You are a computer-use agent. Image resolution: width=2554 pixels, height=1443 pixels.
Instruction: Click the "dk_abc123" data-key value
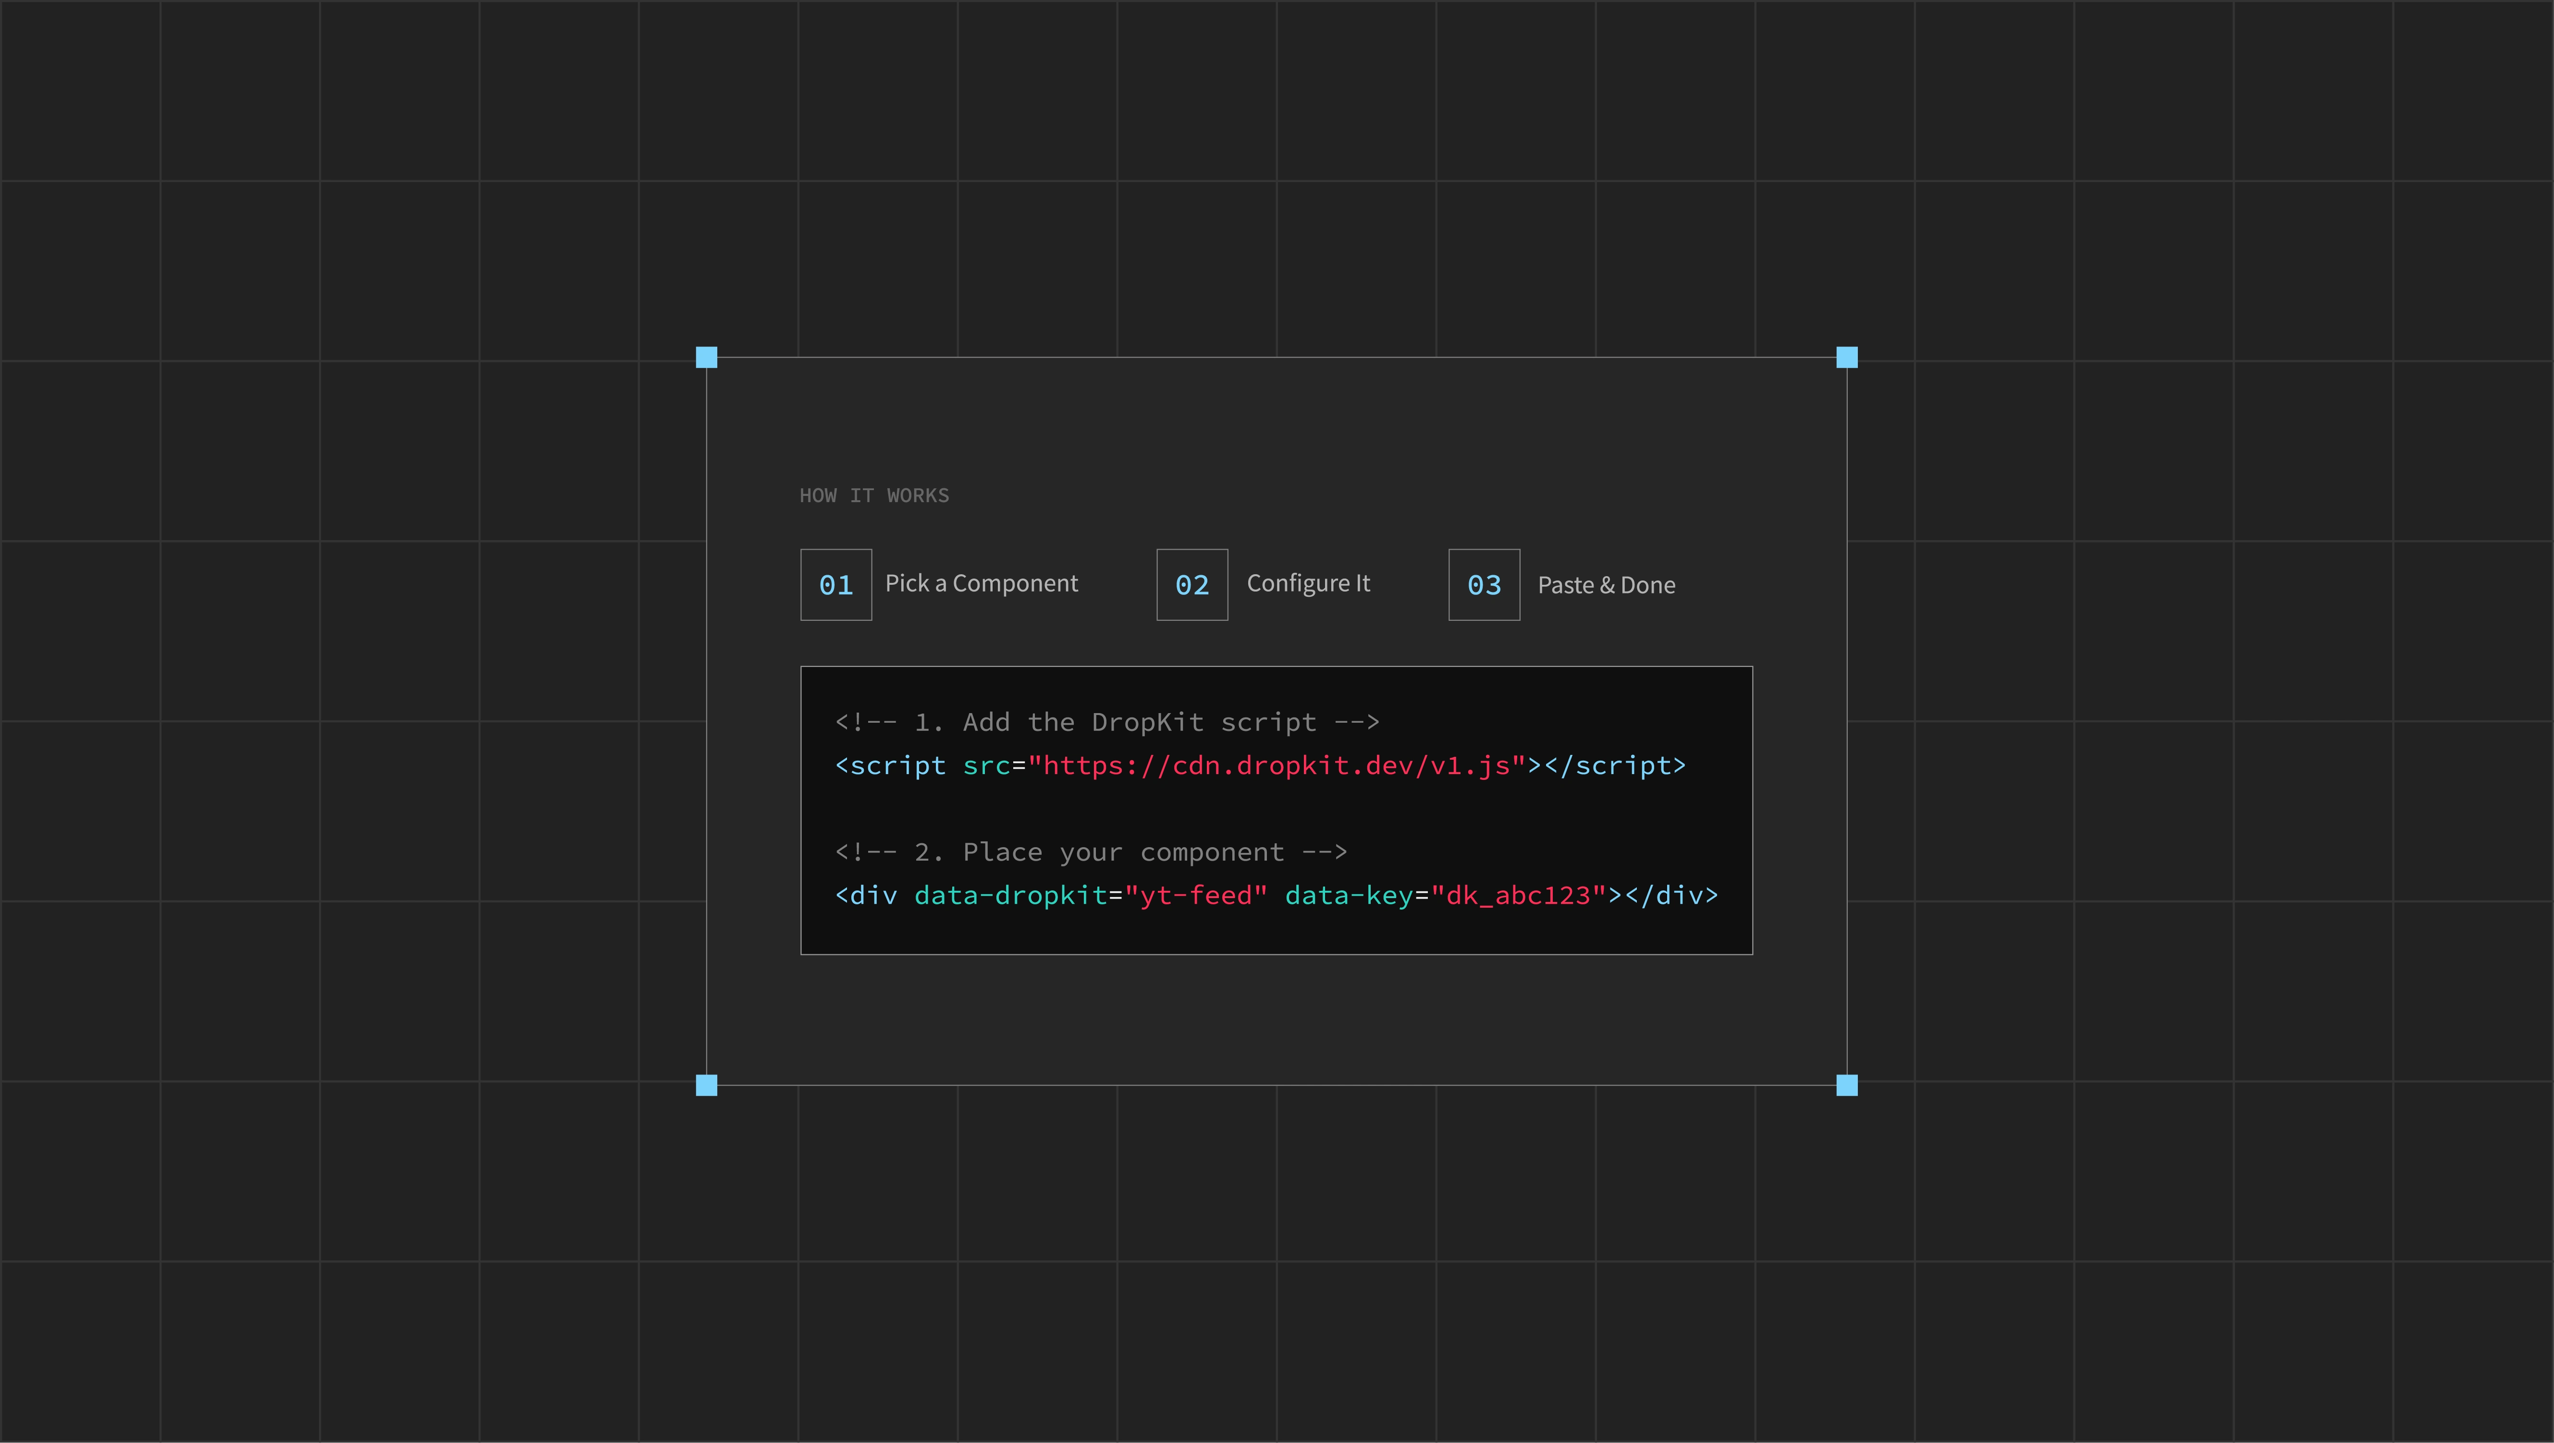click(1518, 896)
